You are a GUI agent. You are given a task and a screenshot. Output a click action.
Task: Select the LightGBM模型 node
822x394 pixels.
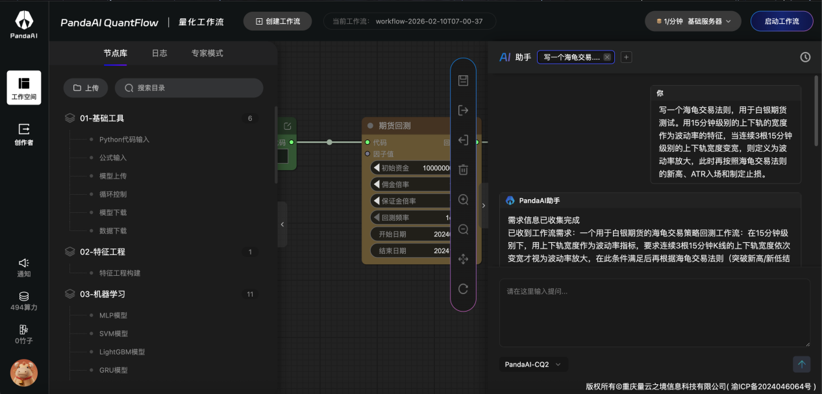[x=121, y=352]
